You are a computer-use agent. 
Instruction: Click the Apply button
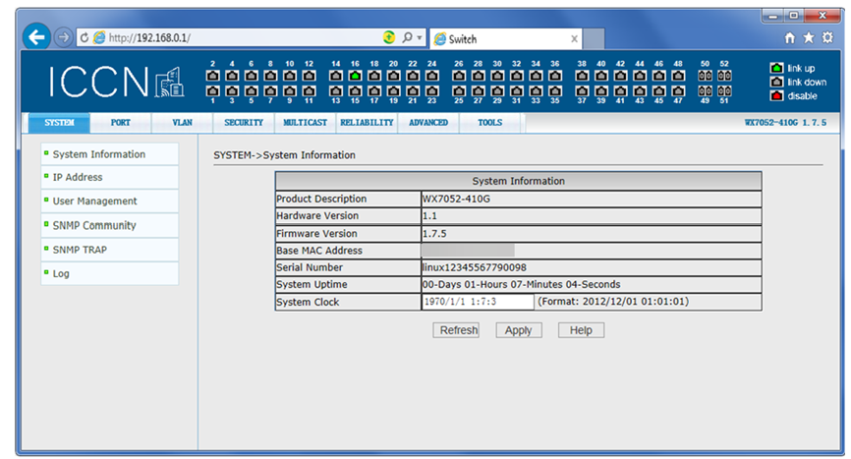518,330
